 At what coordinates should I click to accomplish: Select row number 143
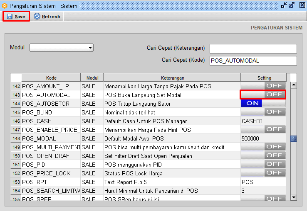point(16,95)
